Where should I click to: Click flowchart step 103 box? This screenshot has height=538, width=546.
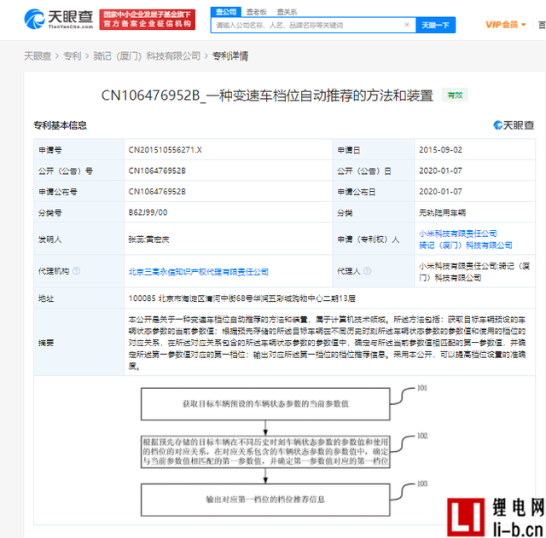pos(265,500)
